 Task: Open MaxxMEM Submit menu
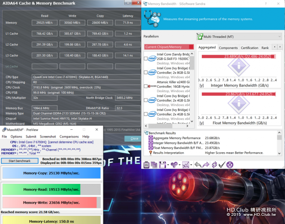(x=31, y=136)
